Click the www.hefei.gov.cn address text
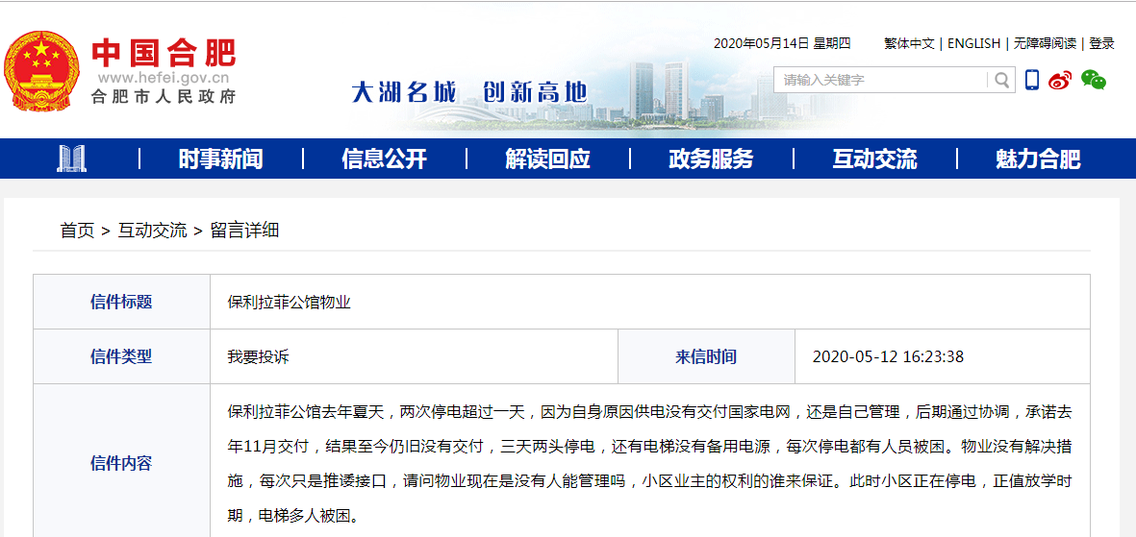Image resolution: width=1136 pixels, height=537 pixels. coord(164,78)
